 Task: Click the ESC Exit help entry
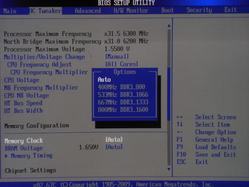[x=192, y=162]
